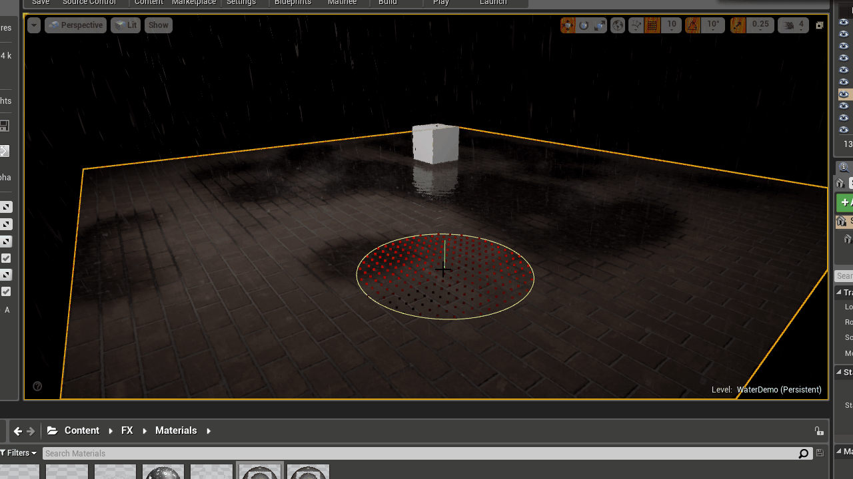Open rotation snap dropdown showing 10°

coord(713,25)
